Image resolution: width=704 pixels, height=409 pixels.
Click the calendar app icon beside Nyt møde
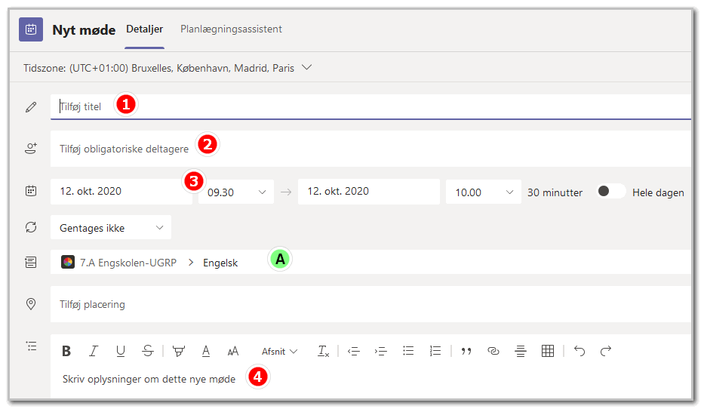(x=31, y=29)
